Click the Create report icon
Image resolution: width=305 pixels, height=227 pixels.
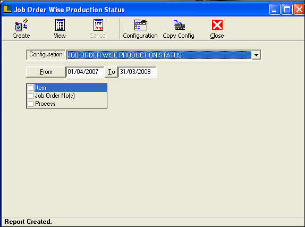[x=21, y=25]
